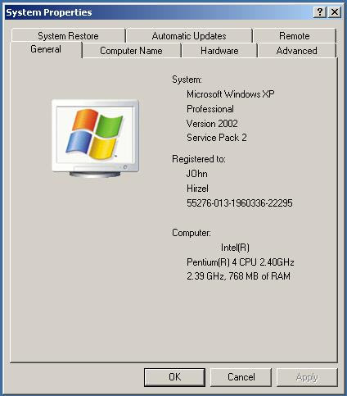Click the OK button
Screen dimensions: 347x396
point(174,377)
